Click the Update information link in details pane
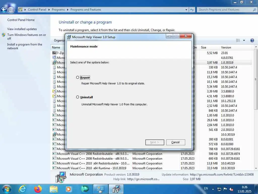This screenshot has width=258, height=194. (x=222, y=174)
